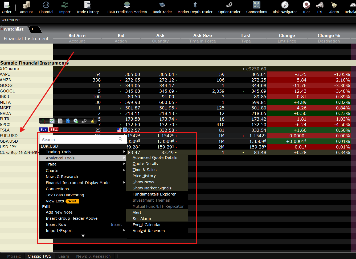Click the red SELL button
Image resolution: width=356 pixels, height=259 pixels.
[54, 130]
